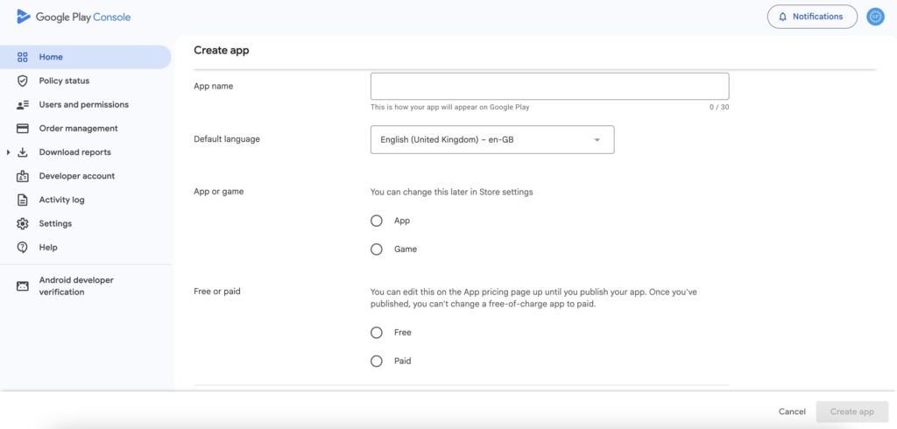Click the Google Play Console logo

tap(74, 17)
